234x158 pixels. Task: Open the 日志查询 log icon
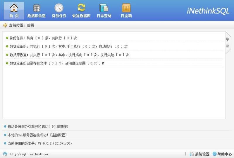coord(104,8)
